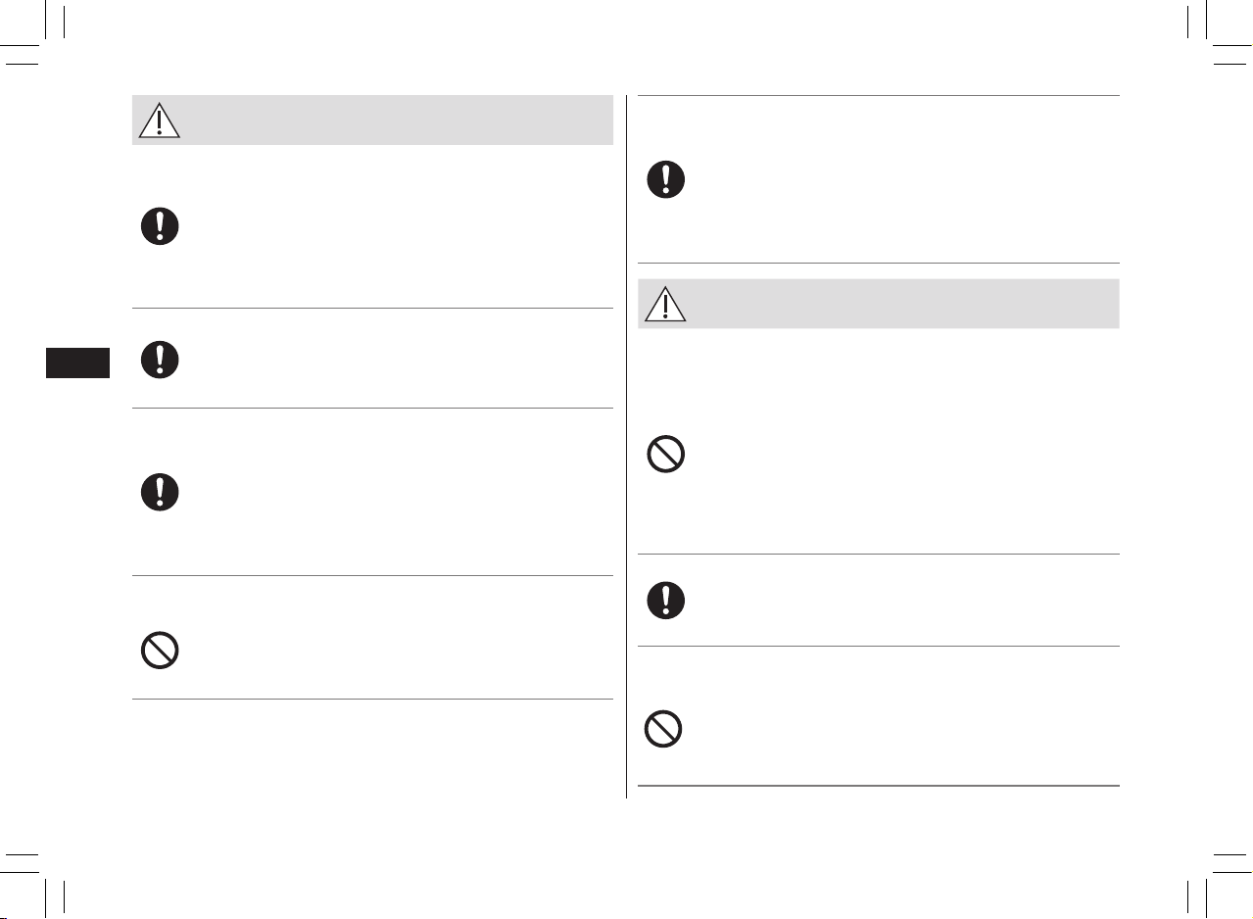Click the warning triangle in the left gray header
The height and width of the screenshot is (919, 1253).
click(160, 121)
